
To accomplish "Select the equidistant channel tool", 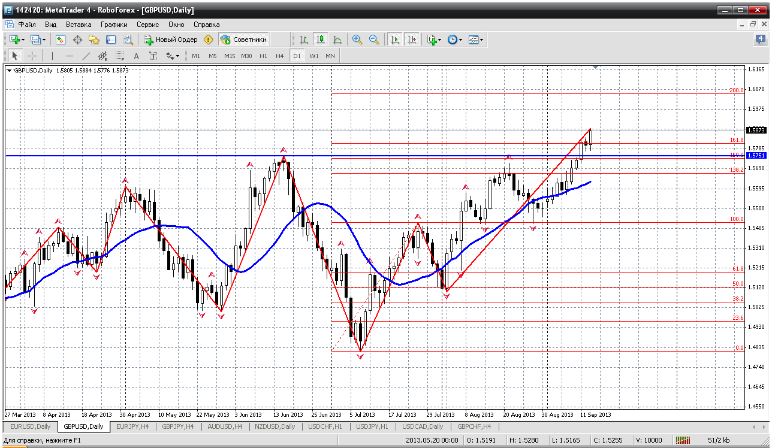I will point(102,56).
